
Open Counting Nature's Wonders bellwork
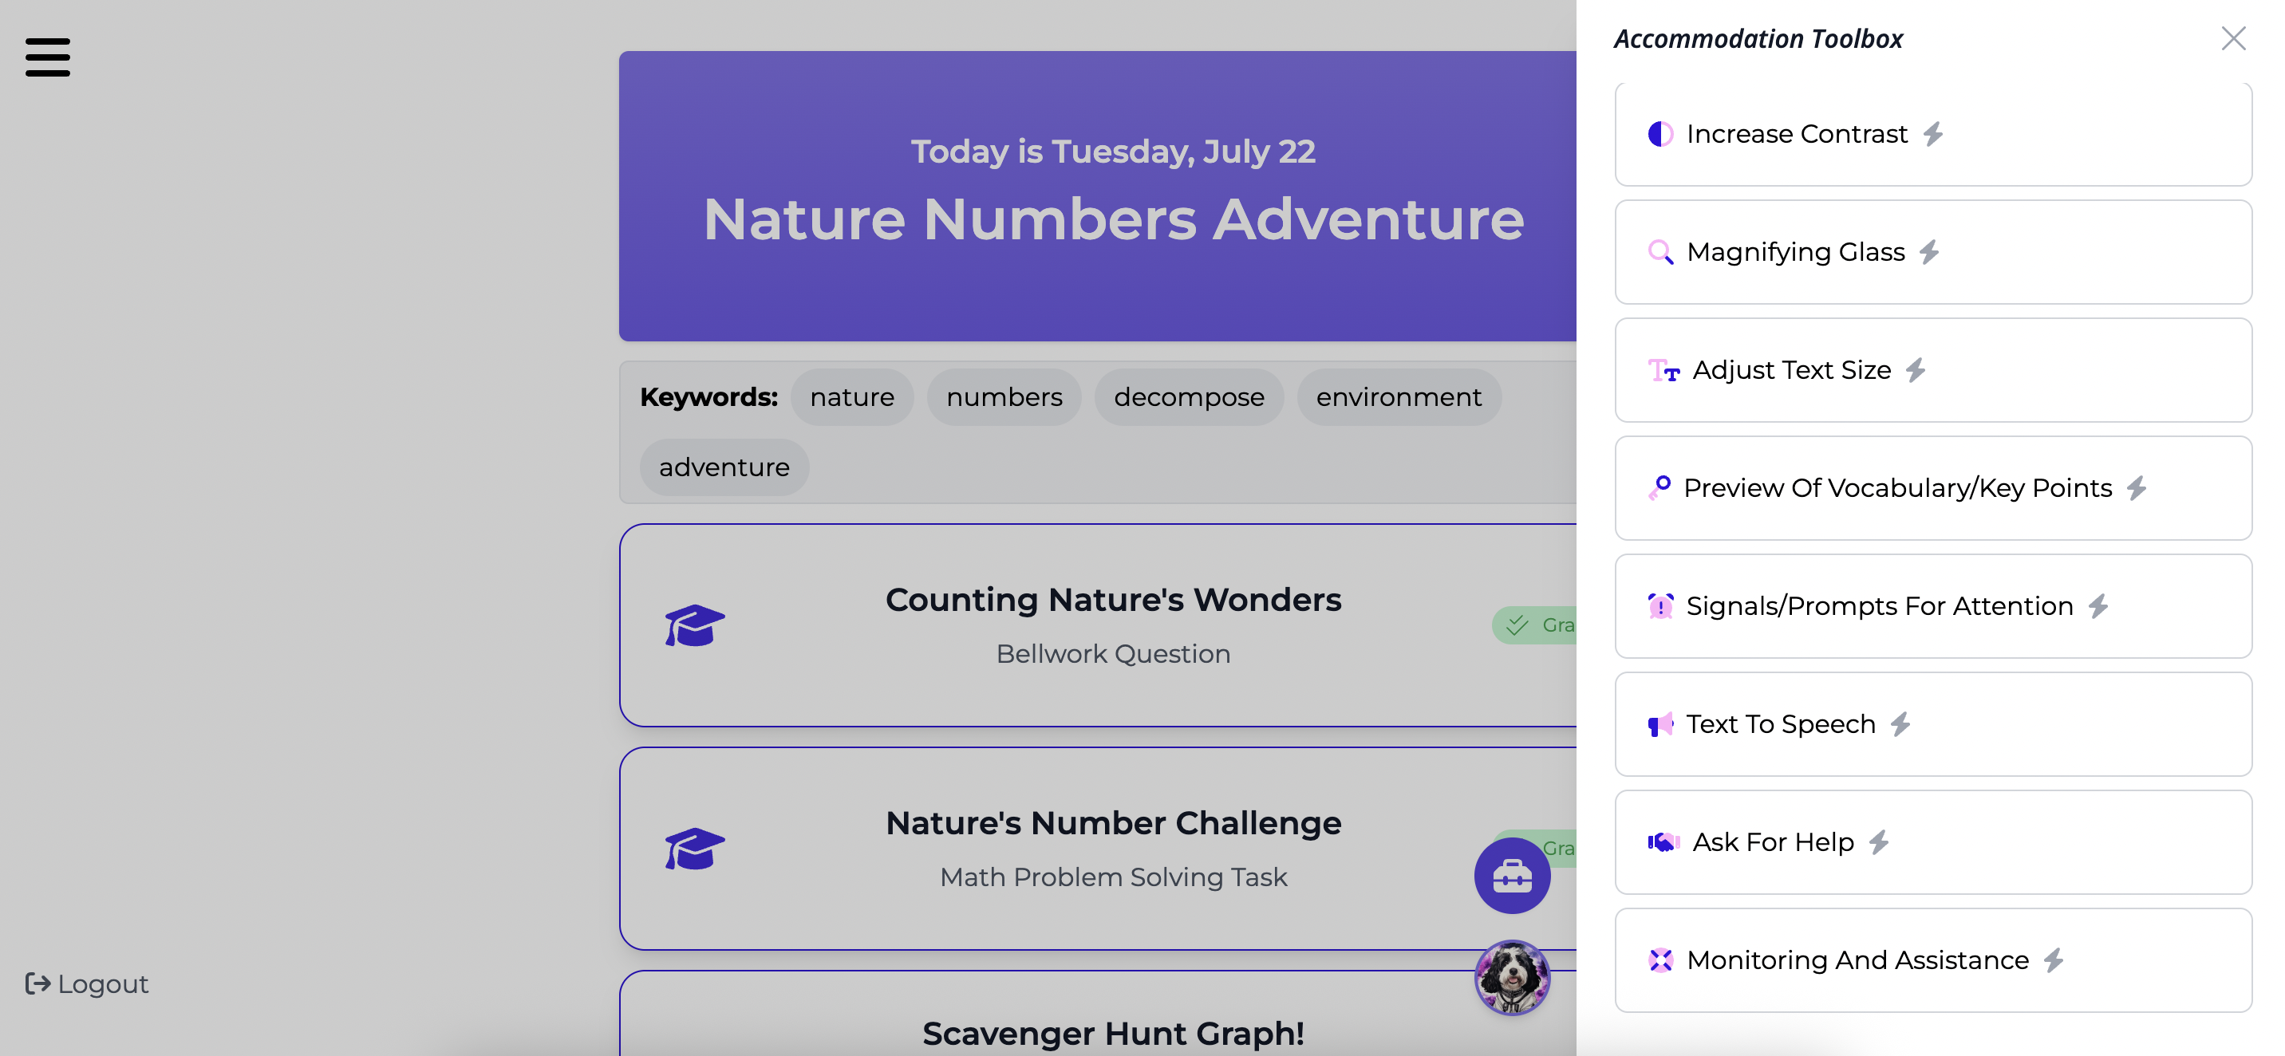point(1097,625)
